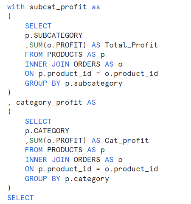Place cursor on p.SUBCATEGORY column line

tap(53, 36)
